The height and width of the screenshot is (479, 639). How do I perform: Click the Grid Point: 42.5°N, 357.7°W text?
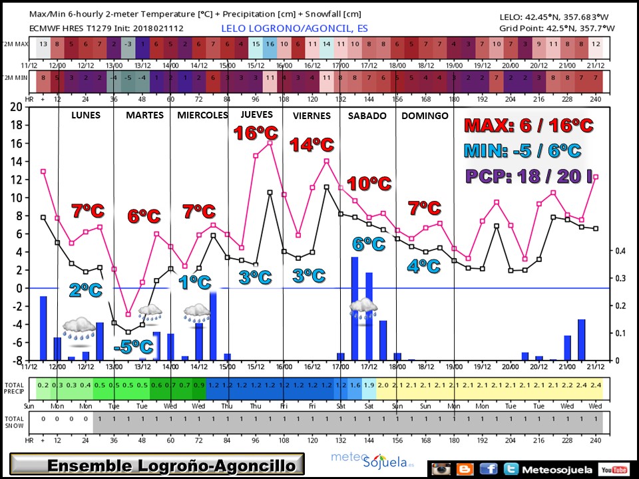click(557, 29)
